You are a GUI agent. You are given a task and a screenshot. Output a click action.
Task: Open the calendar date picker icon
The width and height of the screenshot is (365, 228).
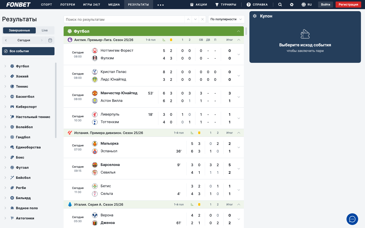(x=50, y=40)
